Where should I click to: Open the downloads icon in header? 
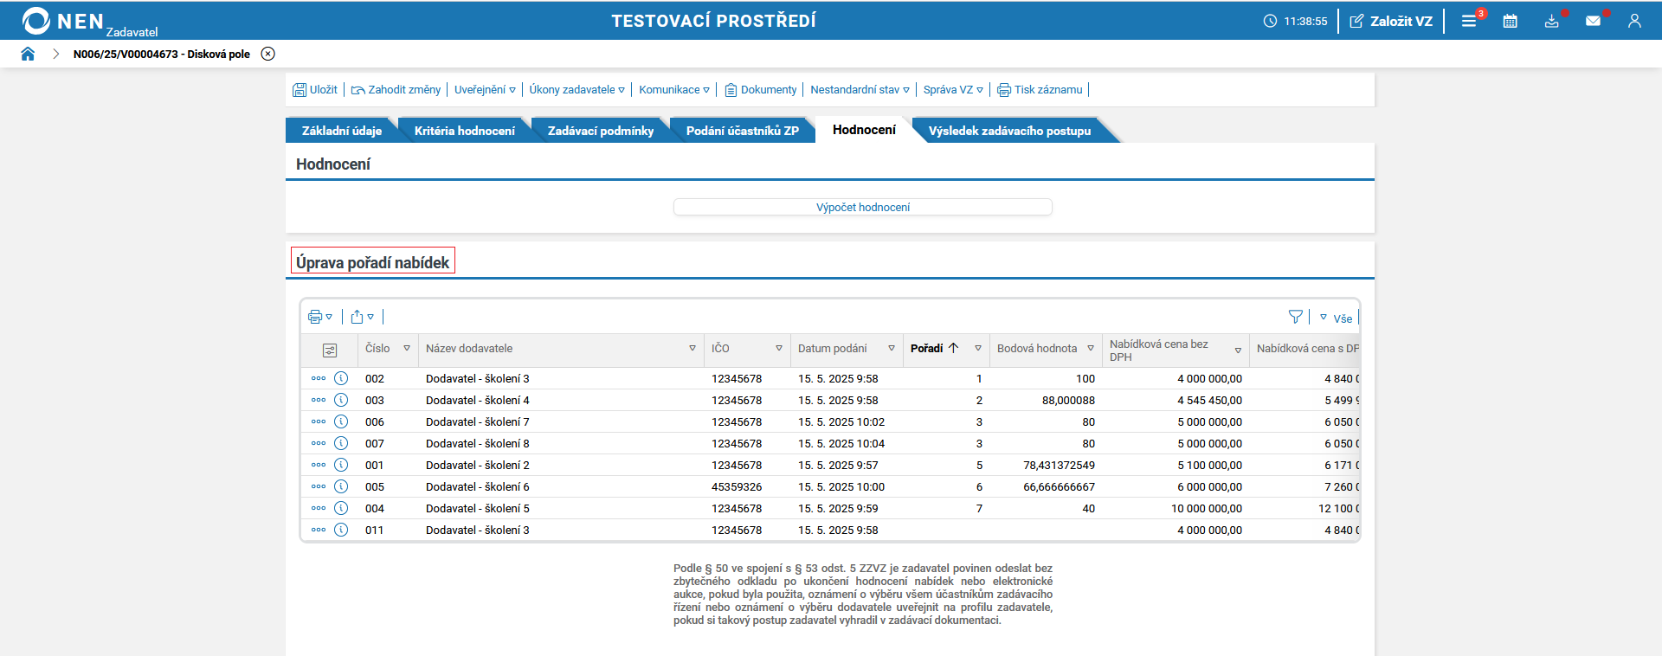click(x=1551, y=21)
